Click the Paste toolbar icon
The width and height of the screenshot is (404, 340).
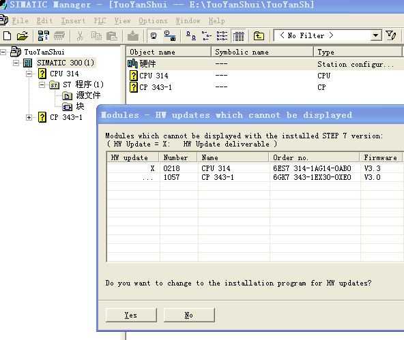tap(112, 35)
